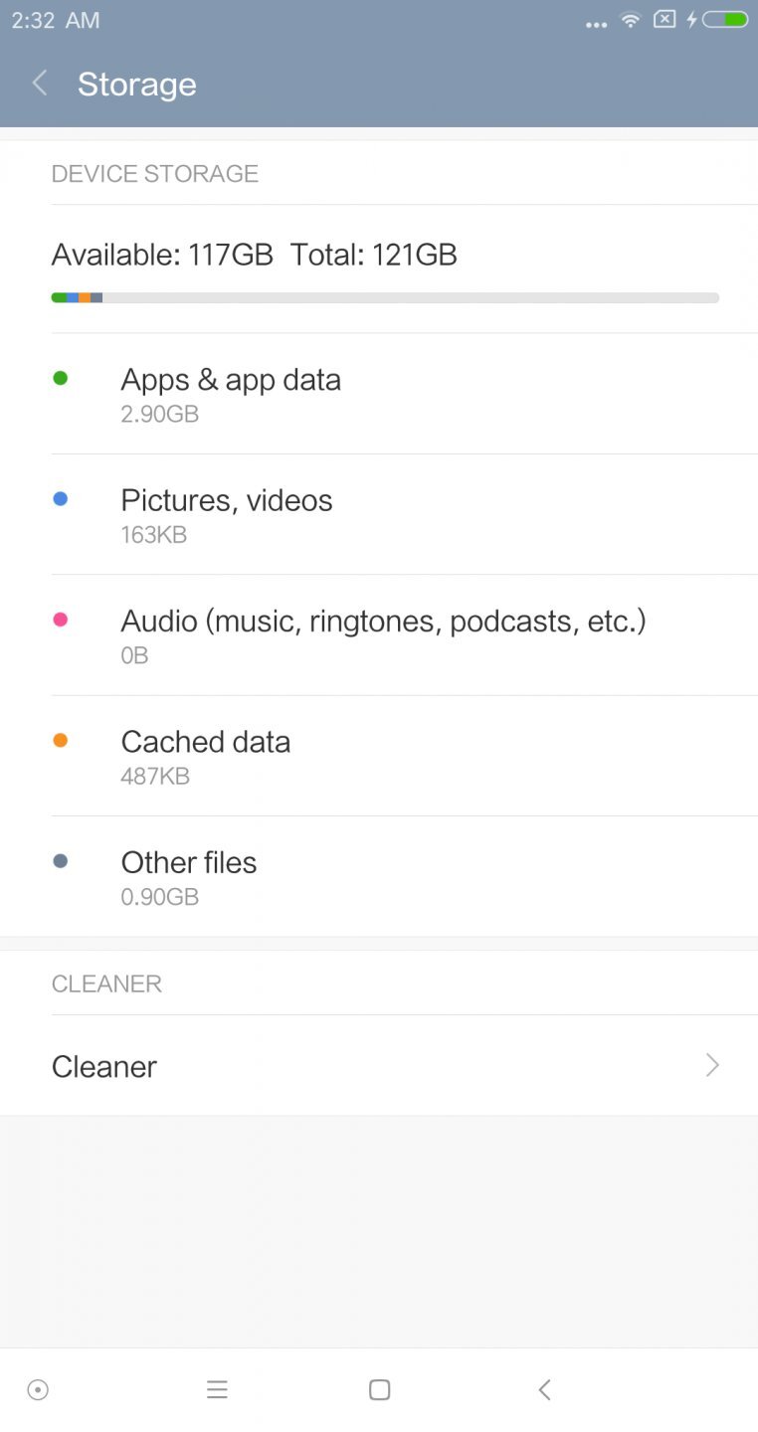The image size is (758, 1432).
Task: Tap the blue Pictures, videos dot
Action: (61, 499)
